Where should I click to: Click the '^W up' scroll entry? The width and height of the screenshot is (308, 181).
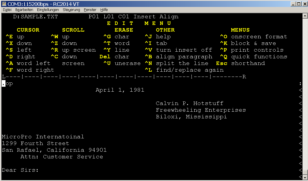(60, 37)
